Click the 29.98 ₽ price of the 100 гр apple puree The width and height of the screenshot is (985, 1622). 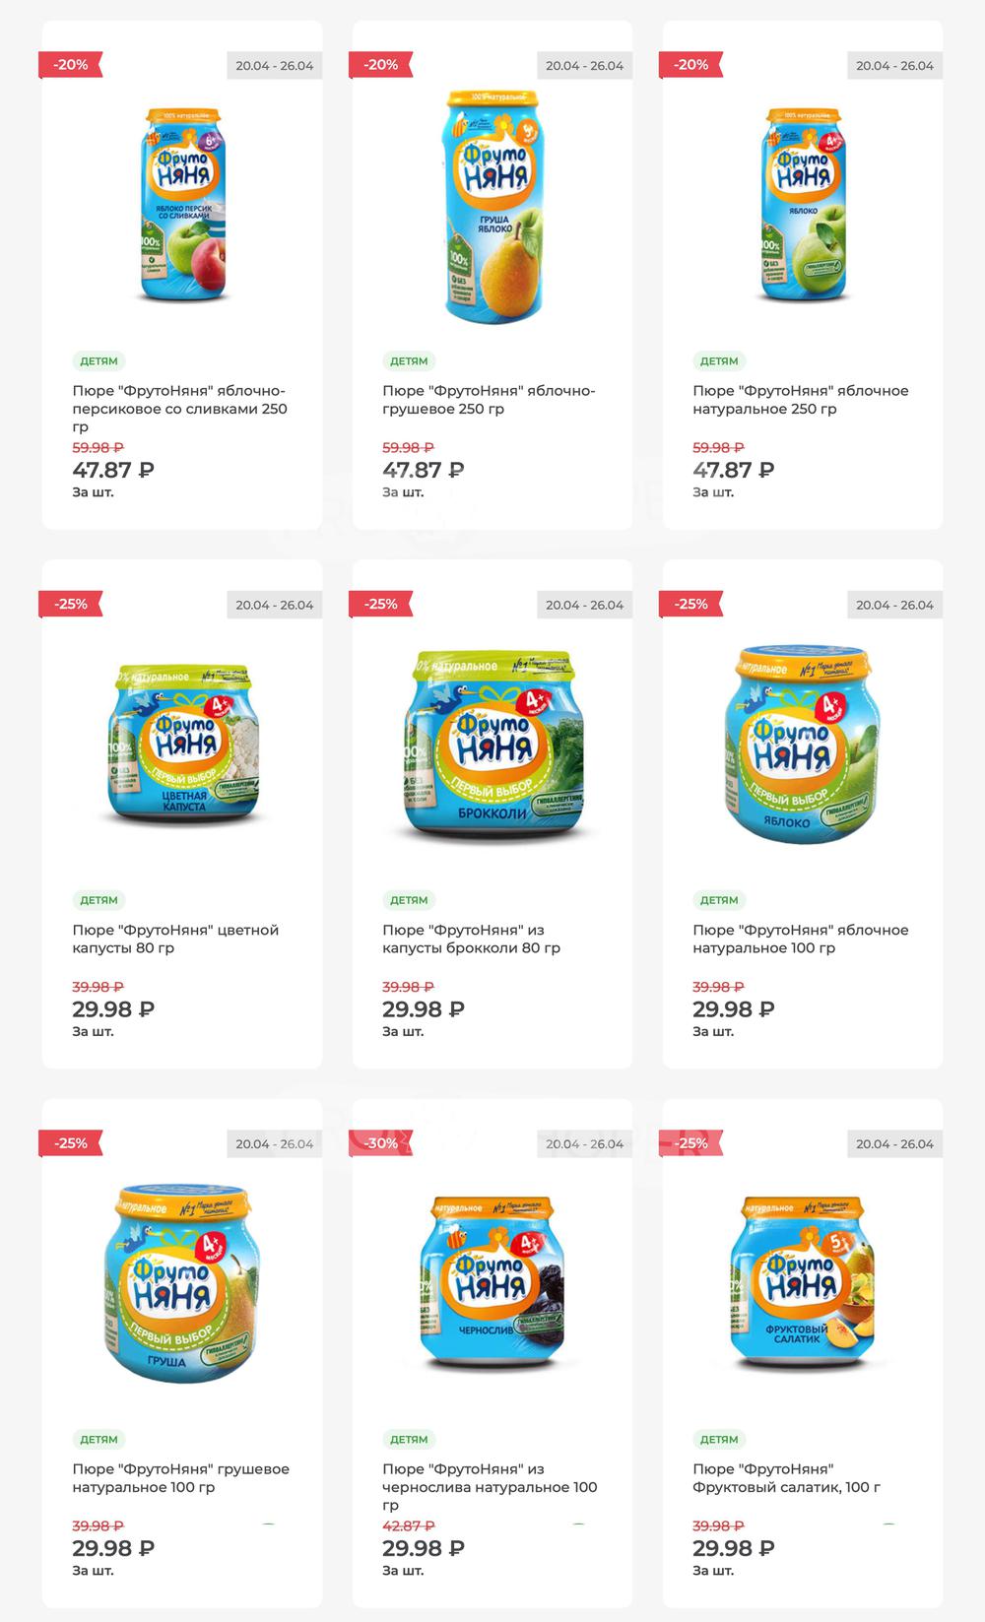click(733, 1009)
